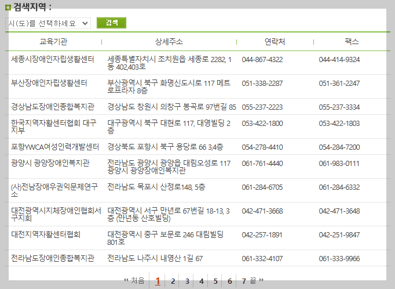Select 광양시 광양장애인복지관 institution name

click(x=50, y=163)
